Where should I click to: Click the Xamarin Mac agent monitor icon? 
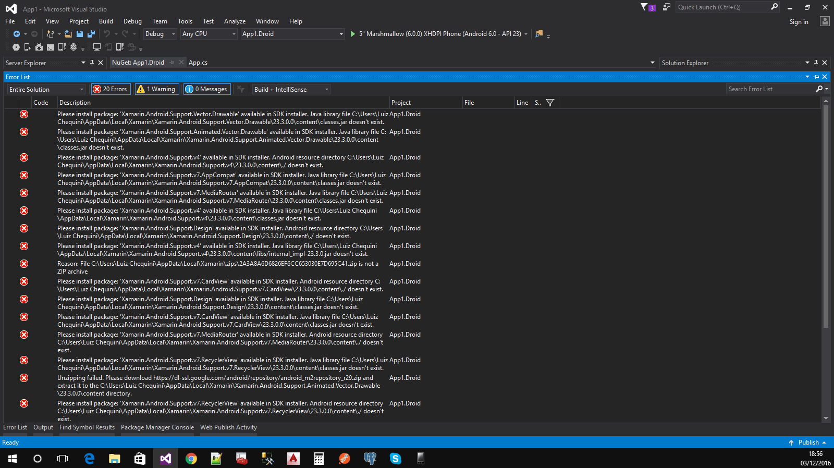coord(97,47)
